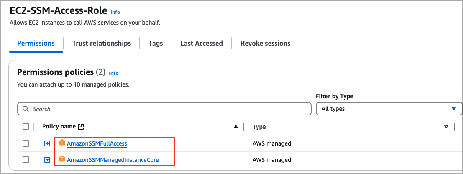The height and width of the screenshot is (174, 463).
Task: Open the AmazonSSMFullAccess policy link
Action: click(x=97, y=143)
